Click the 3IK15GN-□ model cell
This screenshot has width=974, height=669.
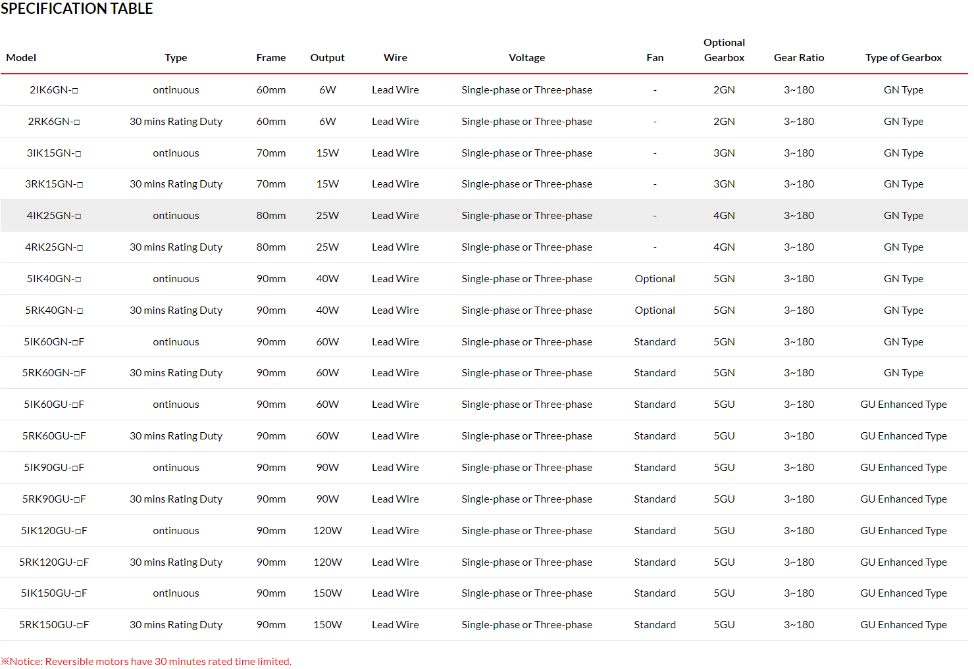54,153
